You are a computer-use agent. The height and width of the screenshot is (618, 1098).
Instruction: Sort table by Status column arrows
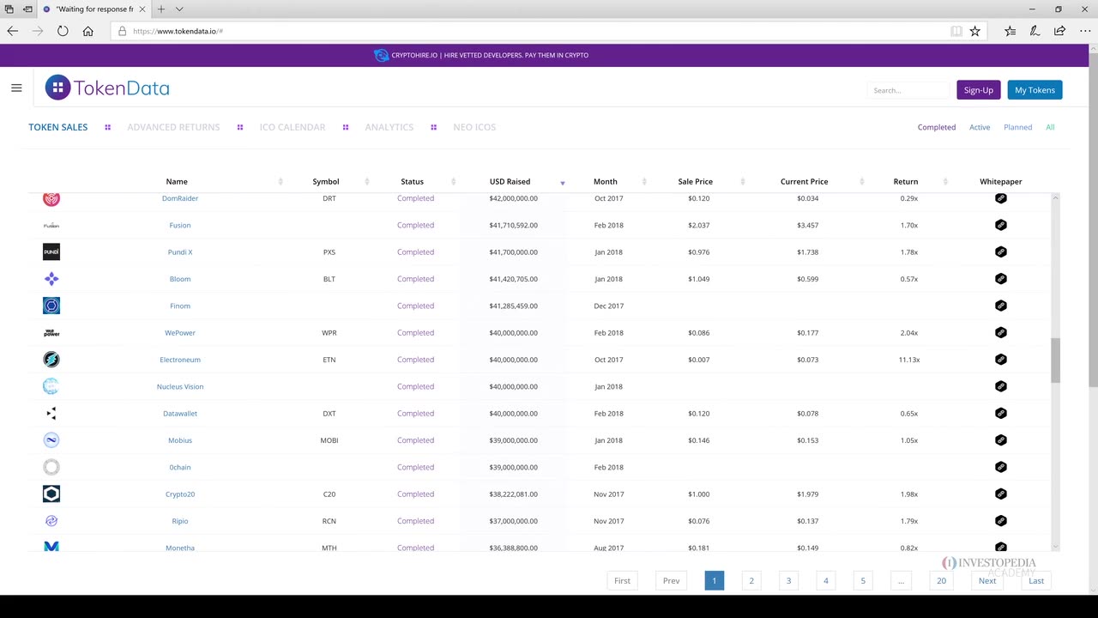pyautogui.click(x=454, y=182)
